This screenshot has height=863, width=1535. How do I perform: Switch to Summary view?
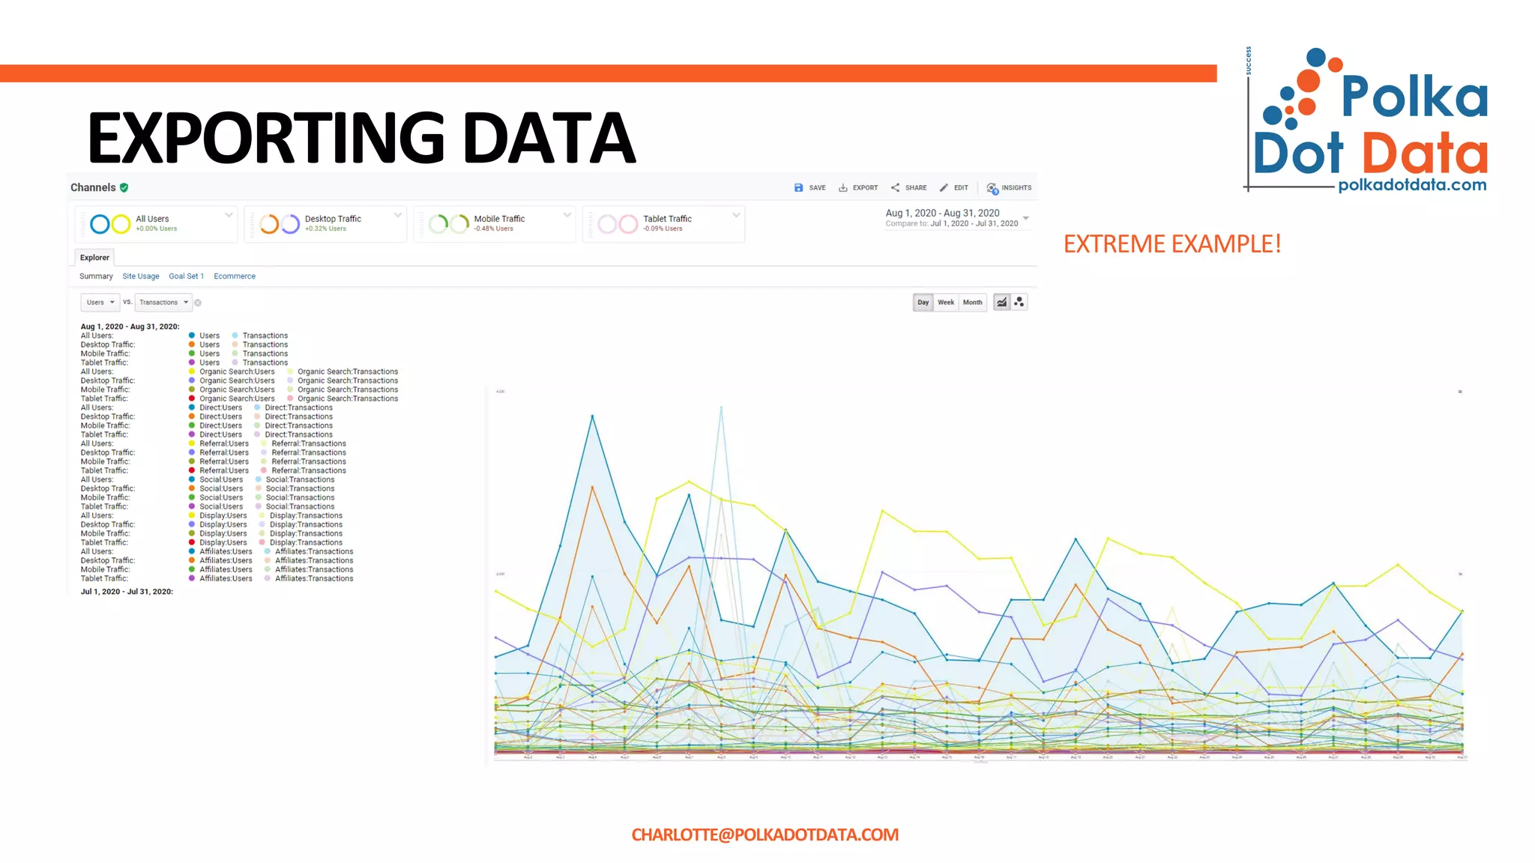pyautogui.click(x=96, y=276)
